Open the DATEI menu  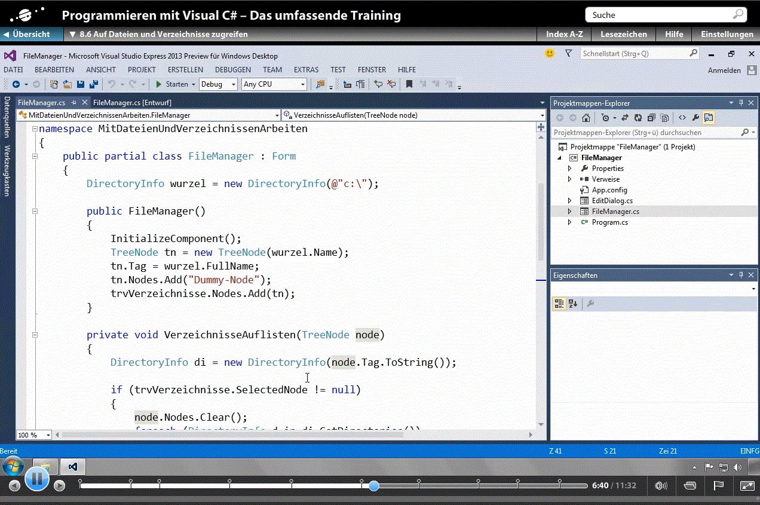13,69
